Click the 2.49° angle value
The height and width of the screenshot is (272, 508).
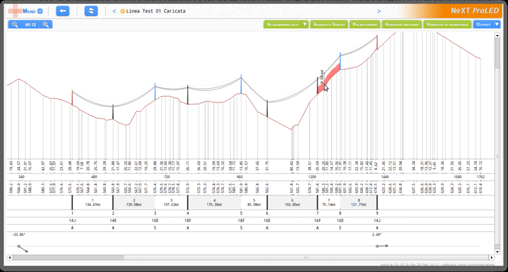[x=377, y=234]
